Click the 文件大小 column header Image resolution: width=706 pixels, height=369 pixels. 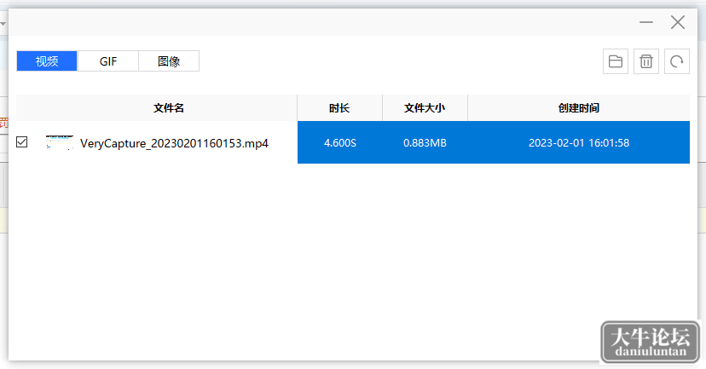[425, 108]
